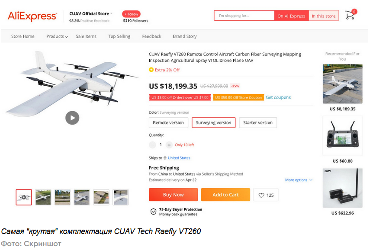Image resolution: width=373 pixels, height=250 pixels.
Task: Add item to wishlist via heart icon
Action: (x=261, y=196)
